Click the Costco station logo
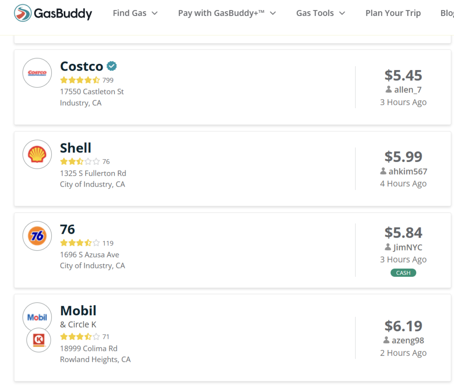Viewport: 454px width, 385px height. 37,73
